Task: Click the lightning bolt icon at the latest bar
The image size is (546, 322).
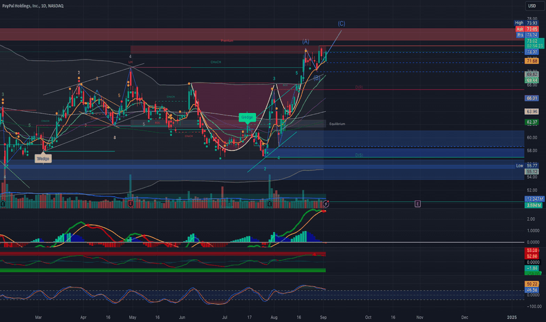Action: coord(326,204)
